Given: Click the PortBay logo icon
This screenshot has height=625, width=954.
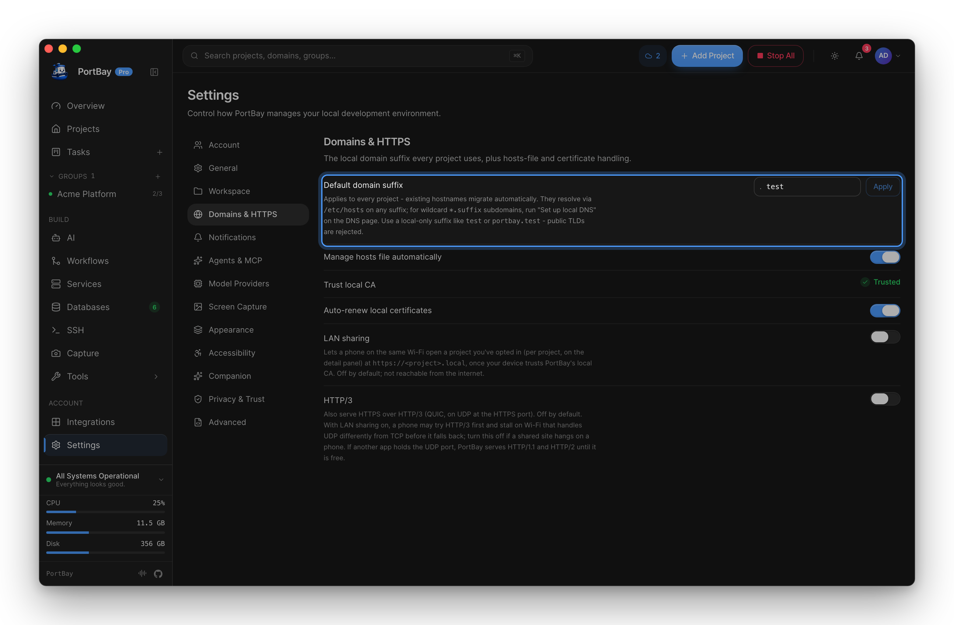Looking at the screenshot, I should (x=60, y=72).
